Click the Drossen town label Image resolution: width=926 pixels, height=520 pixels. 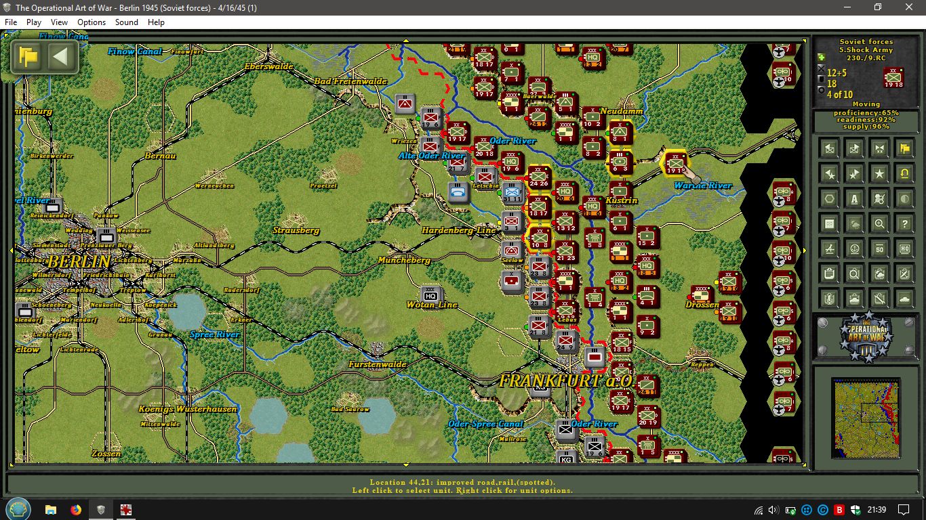coord(702,305)
